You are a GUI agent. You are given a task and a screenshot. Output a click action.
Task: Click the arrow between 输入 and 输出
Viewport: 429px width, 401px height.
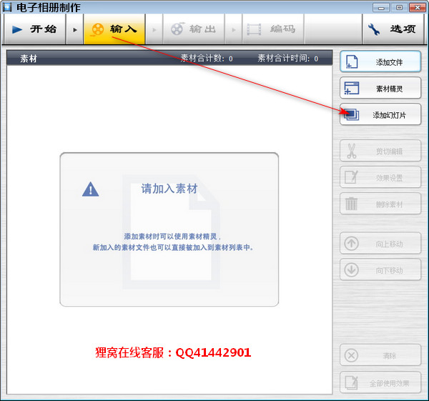coord(154,29)
